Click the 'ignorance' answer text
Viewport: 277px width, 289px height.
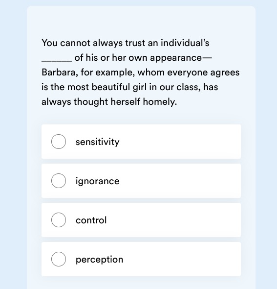pyautogui.click(x=97, y=181)
